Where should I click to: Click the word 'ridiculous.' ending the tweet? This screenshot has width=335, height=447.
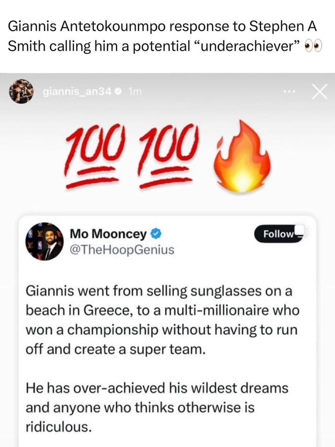[58, 427]
